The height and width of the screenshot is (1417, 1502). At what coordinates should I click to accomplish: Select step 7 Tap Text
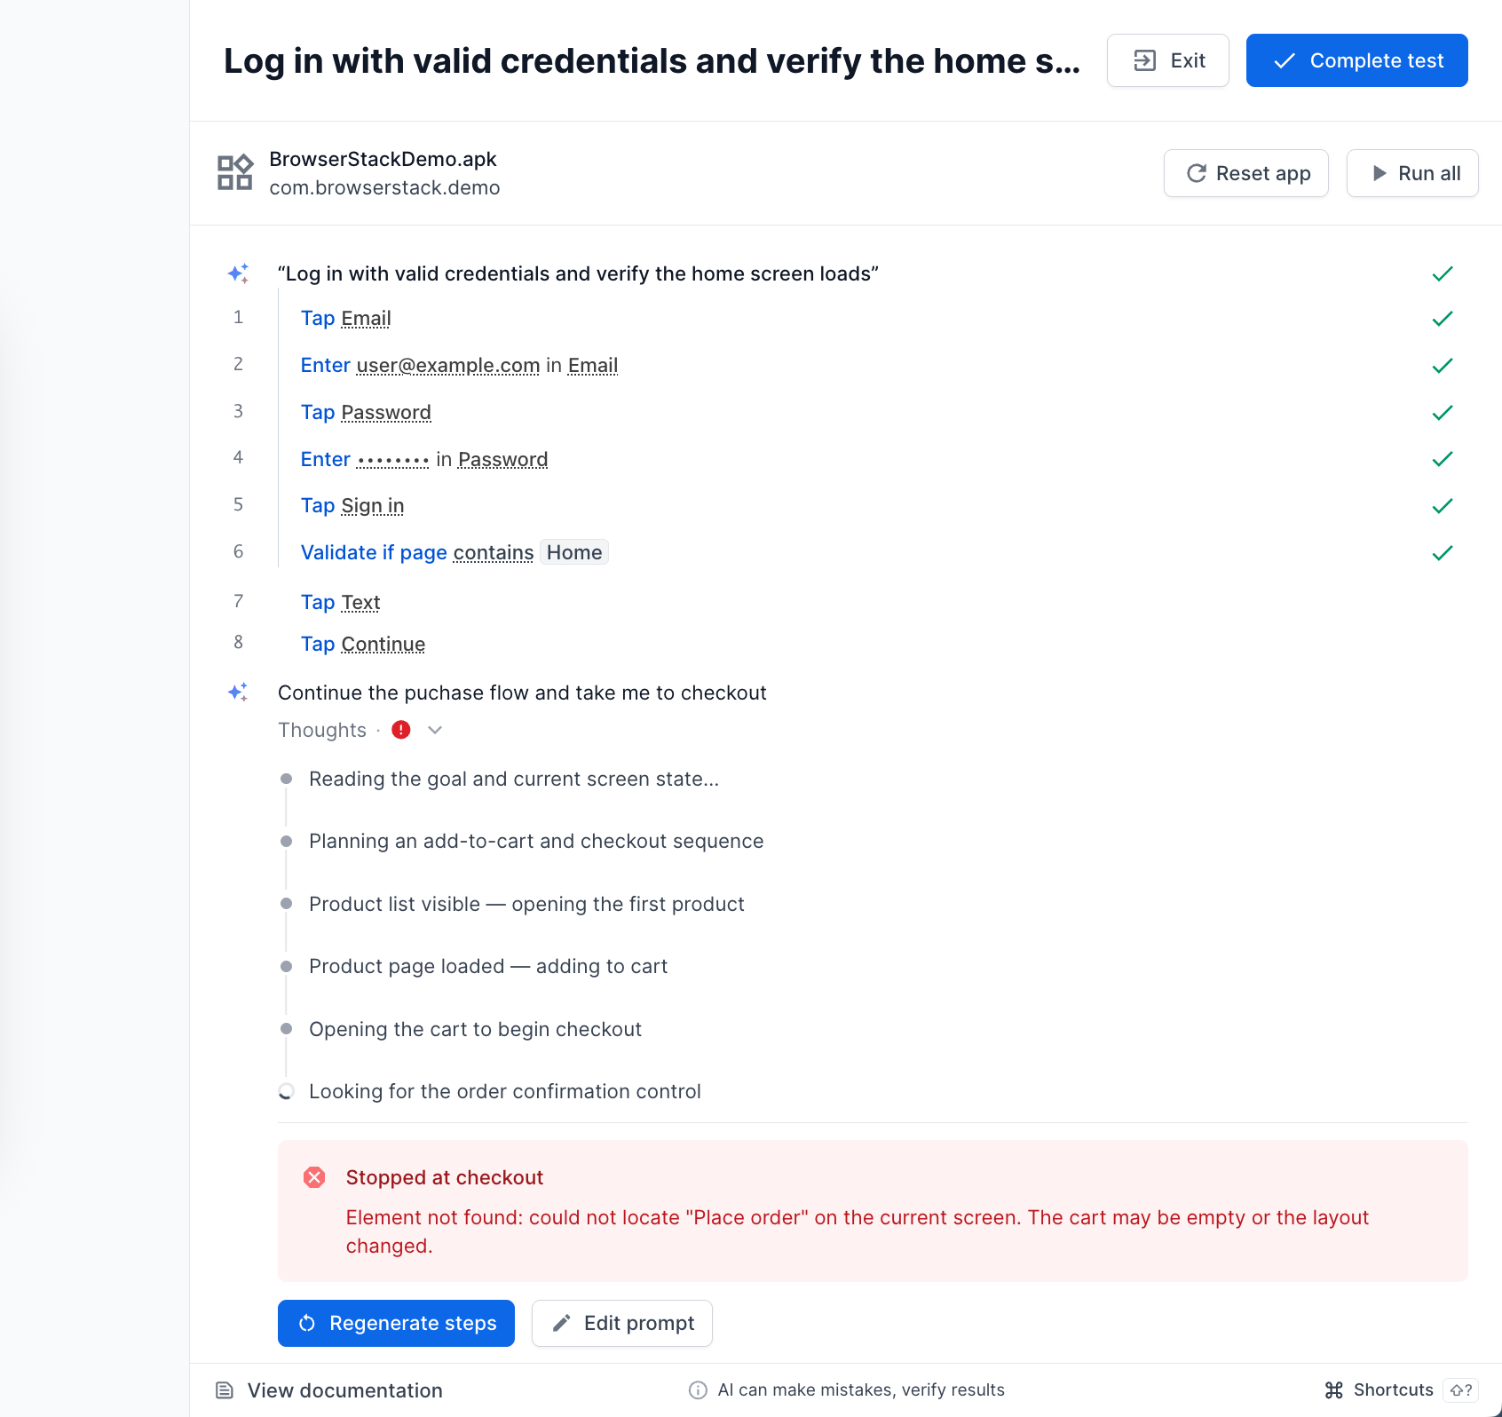point(340,602)
